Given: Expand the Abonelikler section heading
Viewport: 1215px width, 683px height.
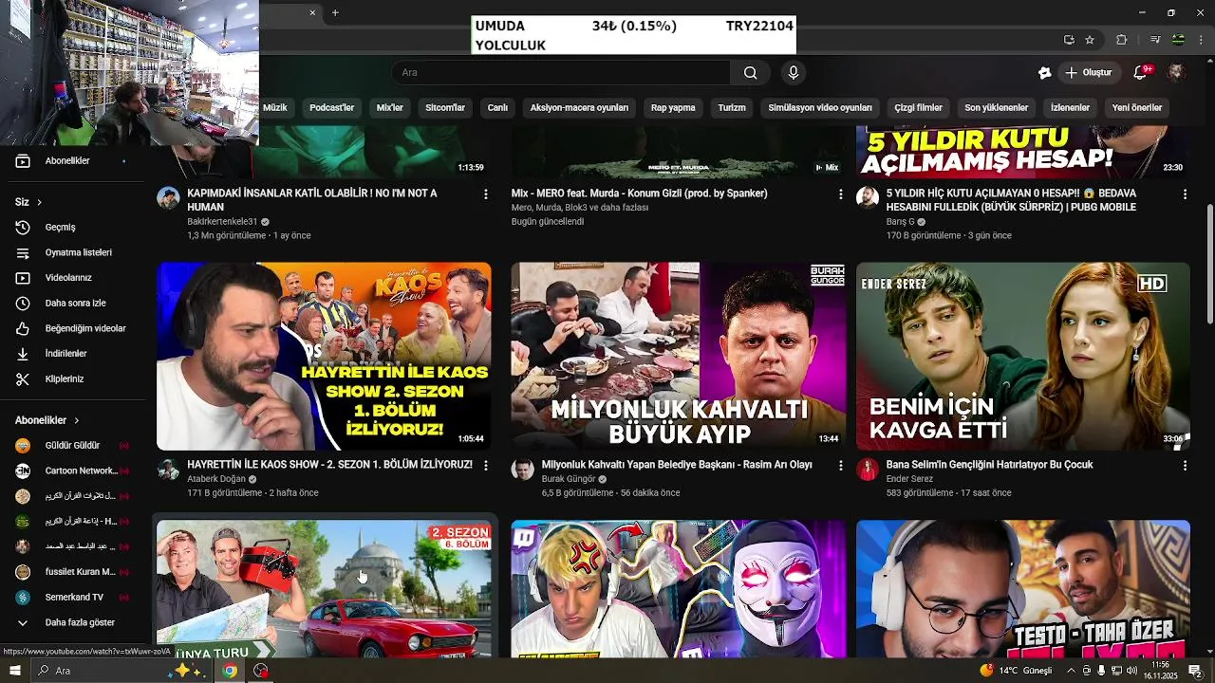Looking at the screenshot, I should click(47, 420).
